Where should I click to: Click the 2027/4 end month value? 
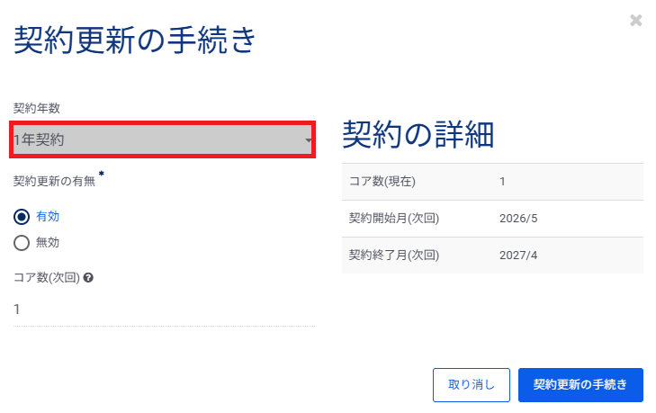(517, 255)
